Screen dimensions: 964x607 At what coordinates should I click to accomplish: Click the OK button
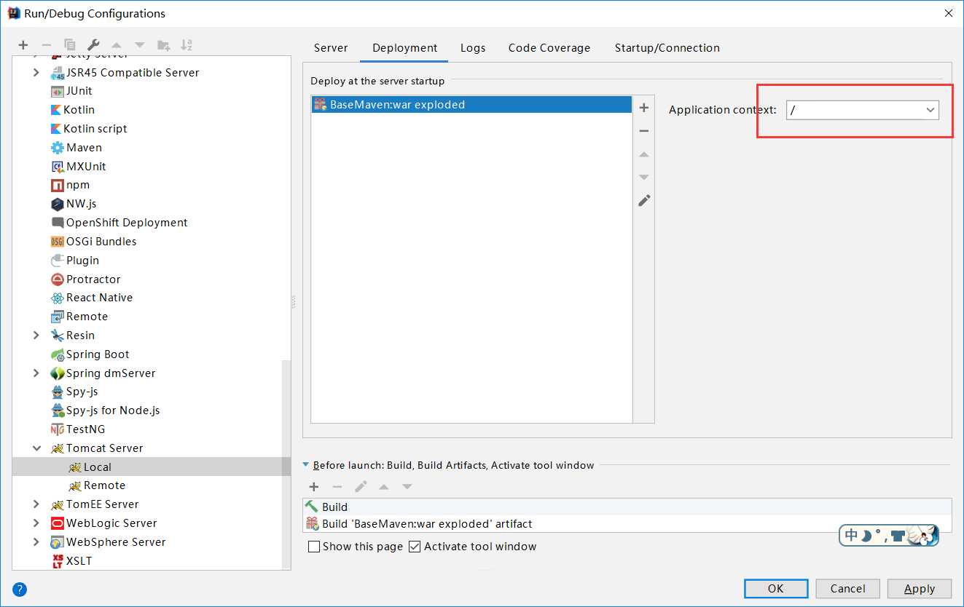(x=776, y=589)
